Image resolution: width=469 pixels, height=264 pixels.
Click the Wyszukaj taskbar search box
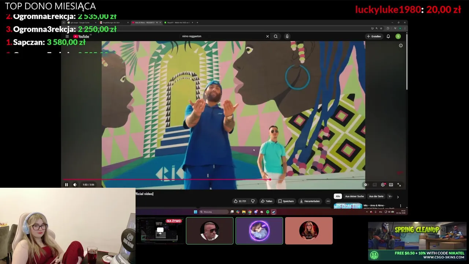coord(214,212)
